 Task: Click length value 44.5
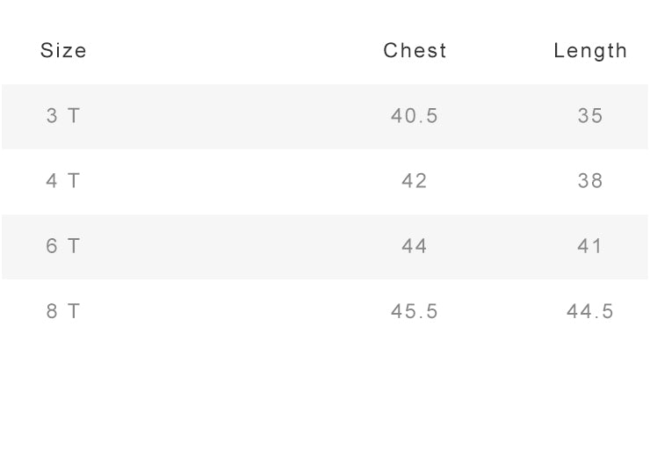590,311
